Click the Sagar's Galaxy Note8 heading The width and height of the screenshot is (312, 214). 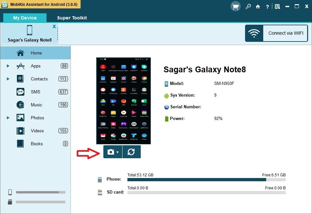point(204,69)
